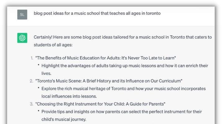Click the SL user avatar
The height and width of the screenshot is (124, 222).
coord(22,15)
